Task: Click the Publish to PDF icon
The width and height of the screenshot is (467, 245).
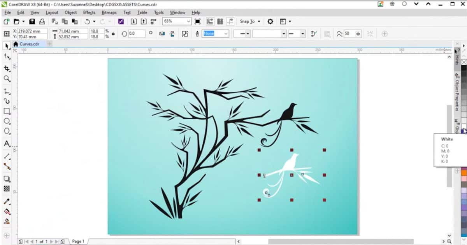Action: 153,21
